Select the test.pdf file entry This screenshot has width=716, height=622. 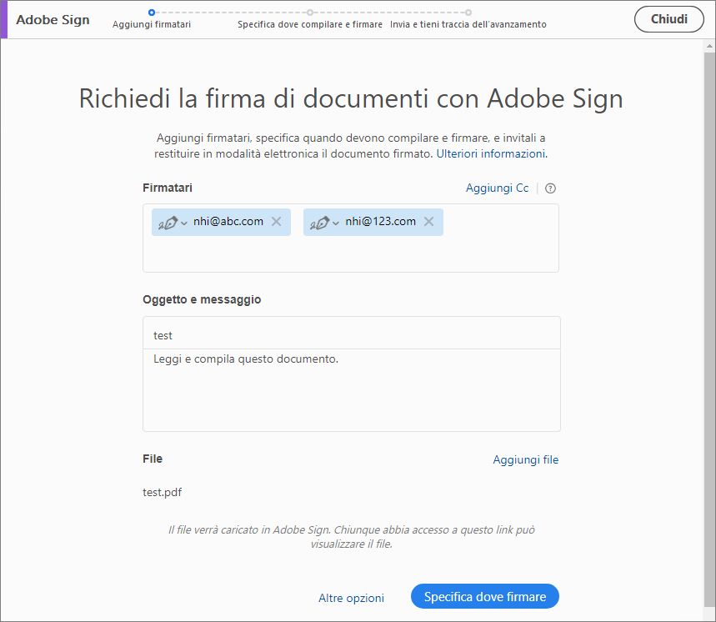(x=163, y=492)
